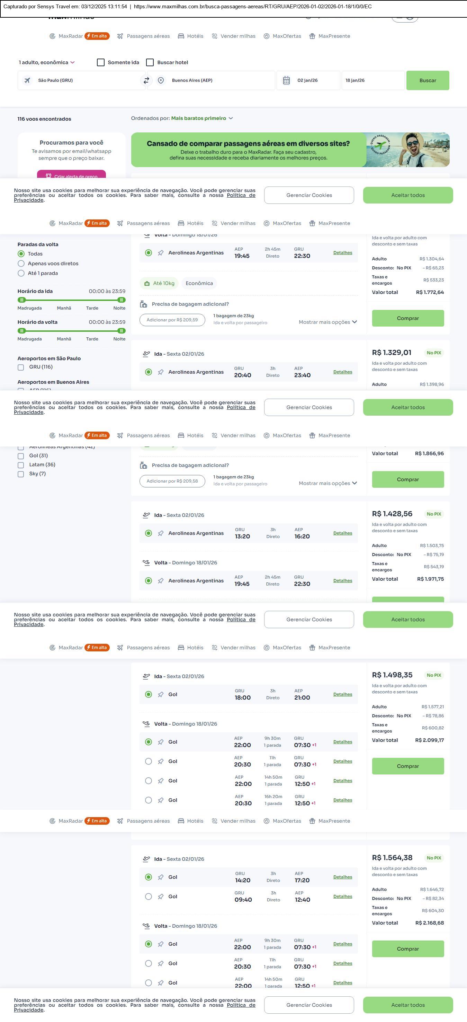Pin the Aerolineas Argentinas 13:20 flight
This screenshot has width=467, height=1022.
(x=160, y=534)
